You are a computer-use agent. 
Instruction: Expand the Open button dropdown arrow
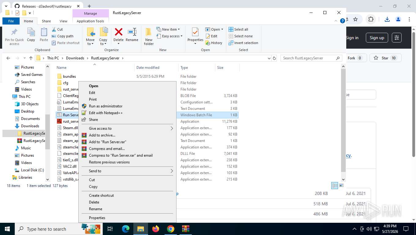[x=222, y=29]
